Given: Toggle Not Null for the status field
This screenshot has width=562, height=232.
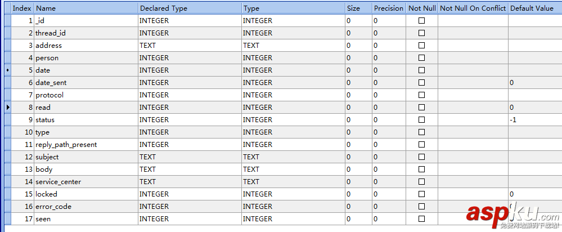Looking at the screenshot, I should (421, 120).
